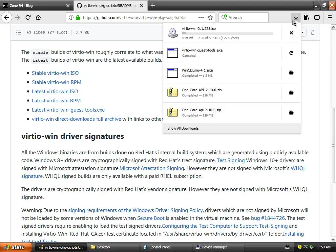
Task: Switch to Control Panel taskbar window
Action: click(166, 247)
